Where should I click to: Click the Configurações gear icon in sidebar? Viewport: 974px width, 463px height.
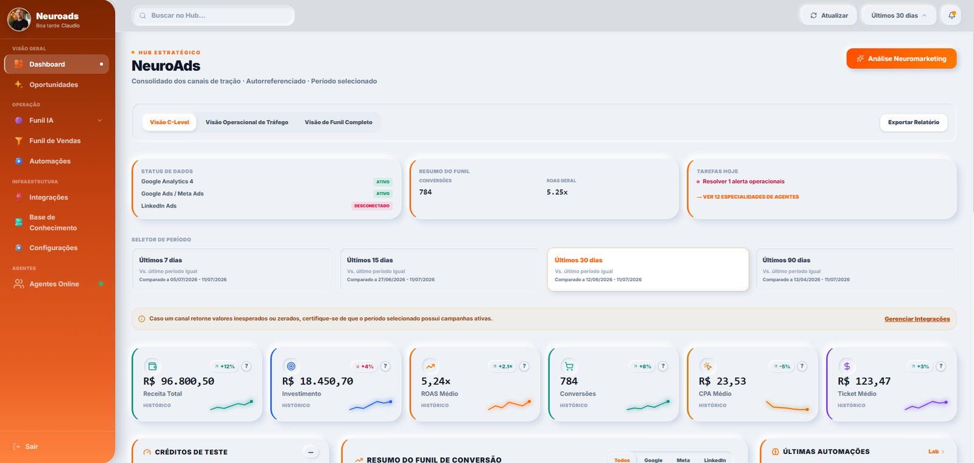[x=19, y=248]
